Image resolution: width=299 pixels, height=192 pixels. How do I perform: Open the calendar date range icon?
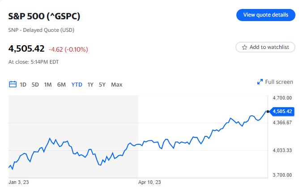[13, 84]
